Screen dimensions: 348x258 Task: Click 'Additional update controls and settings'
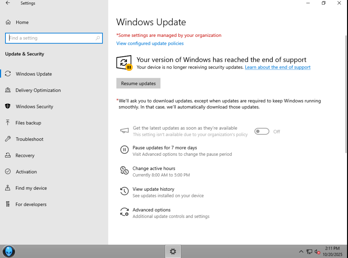tap(171, 216)
